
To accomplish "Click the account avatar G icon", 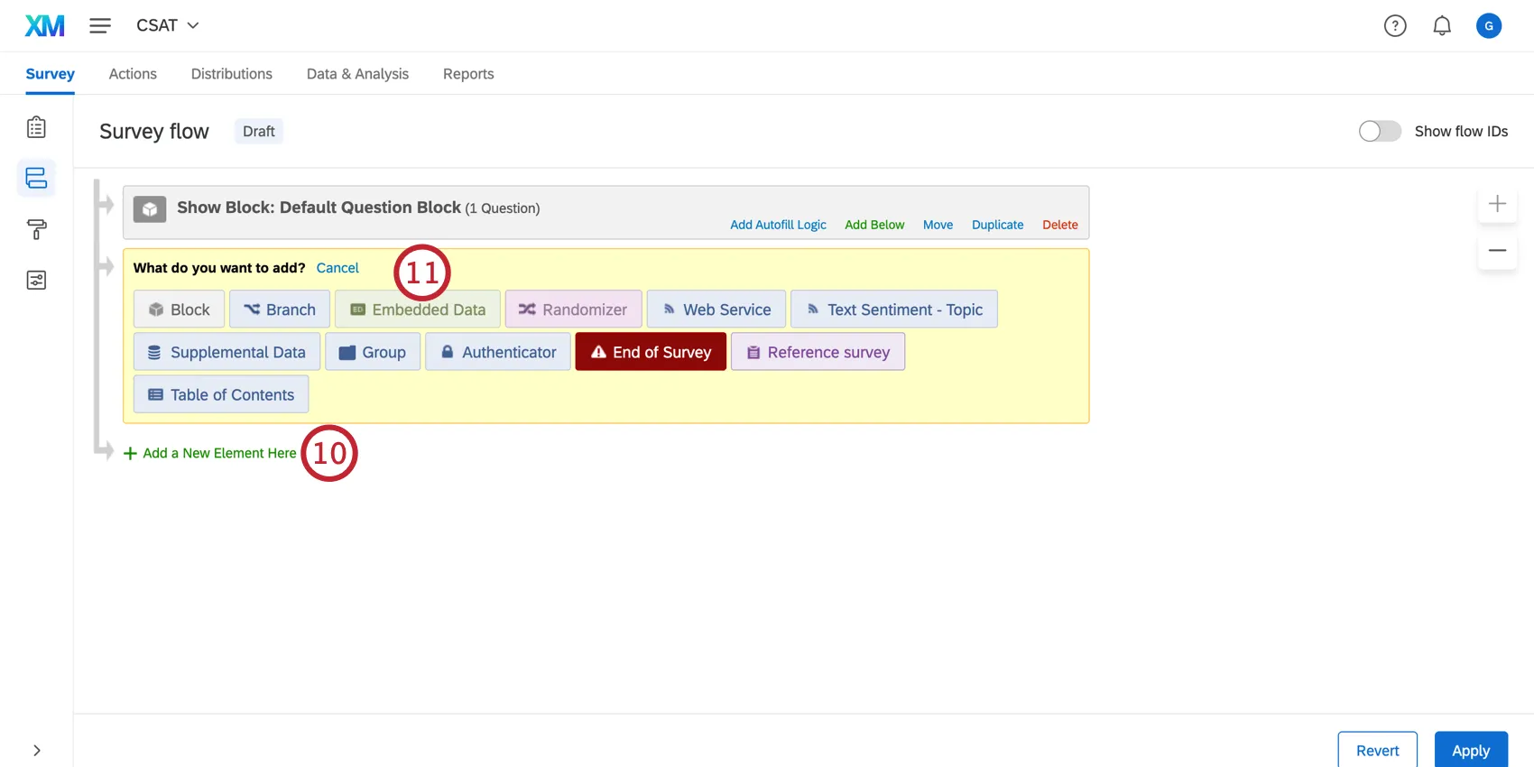I will pos(1488,26).
